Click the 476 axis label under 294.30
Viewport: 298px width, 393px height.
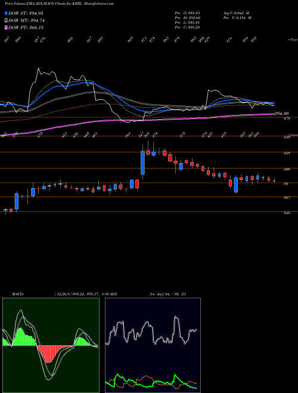[x=287, y=118]
